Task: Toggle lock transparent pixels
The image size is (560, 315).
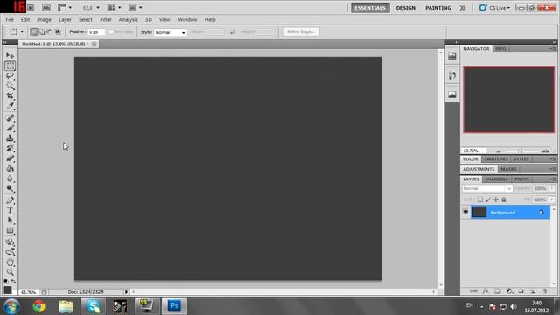Action: tap(480, 199)
